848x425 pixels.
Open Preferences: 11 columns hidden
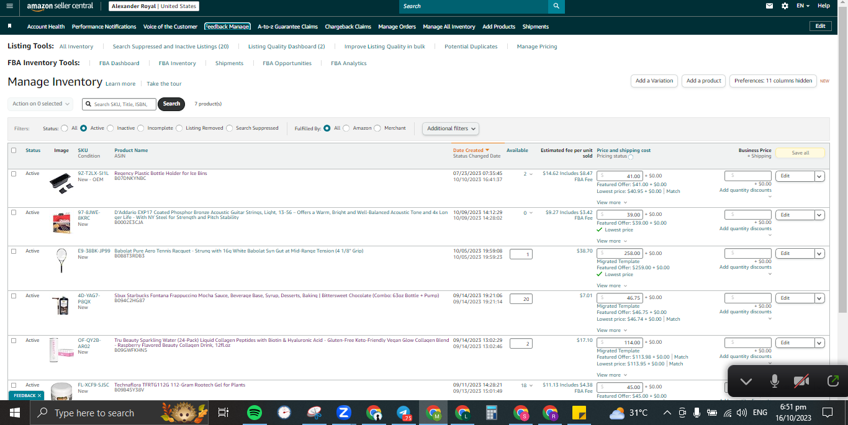pos(773,81)
